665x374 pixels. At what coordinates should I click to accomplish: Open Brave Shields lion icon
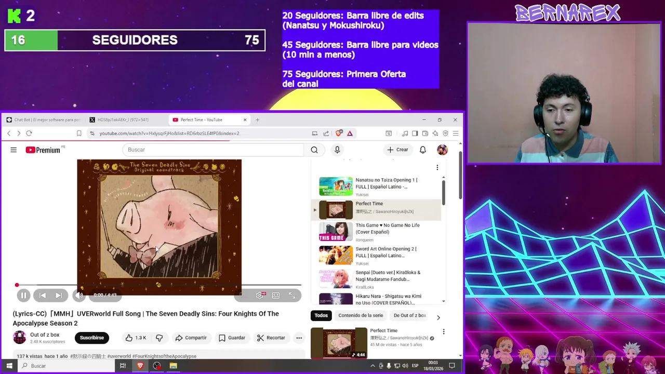click(339, 133)
